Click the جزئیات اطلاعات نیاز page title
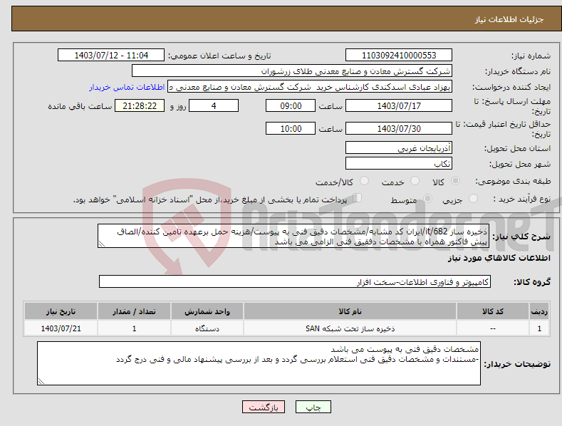562x426 pixels. coord(509,19)
